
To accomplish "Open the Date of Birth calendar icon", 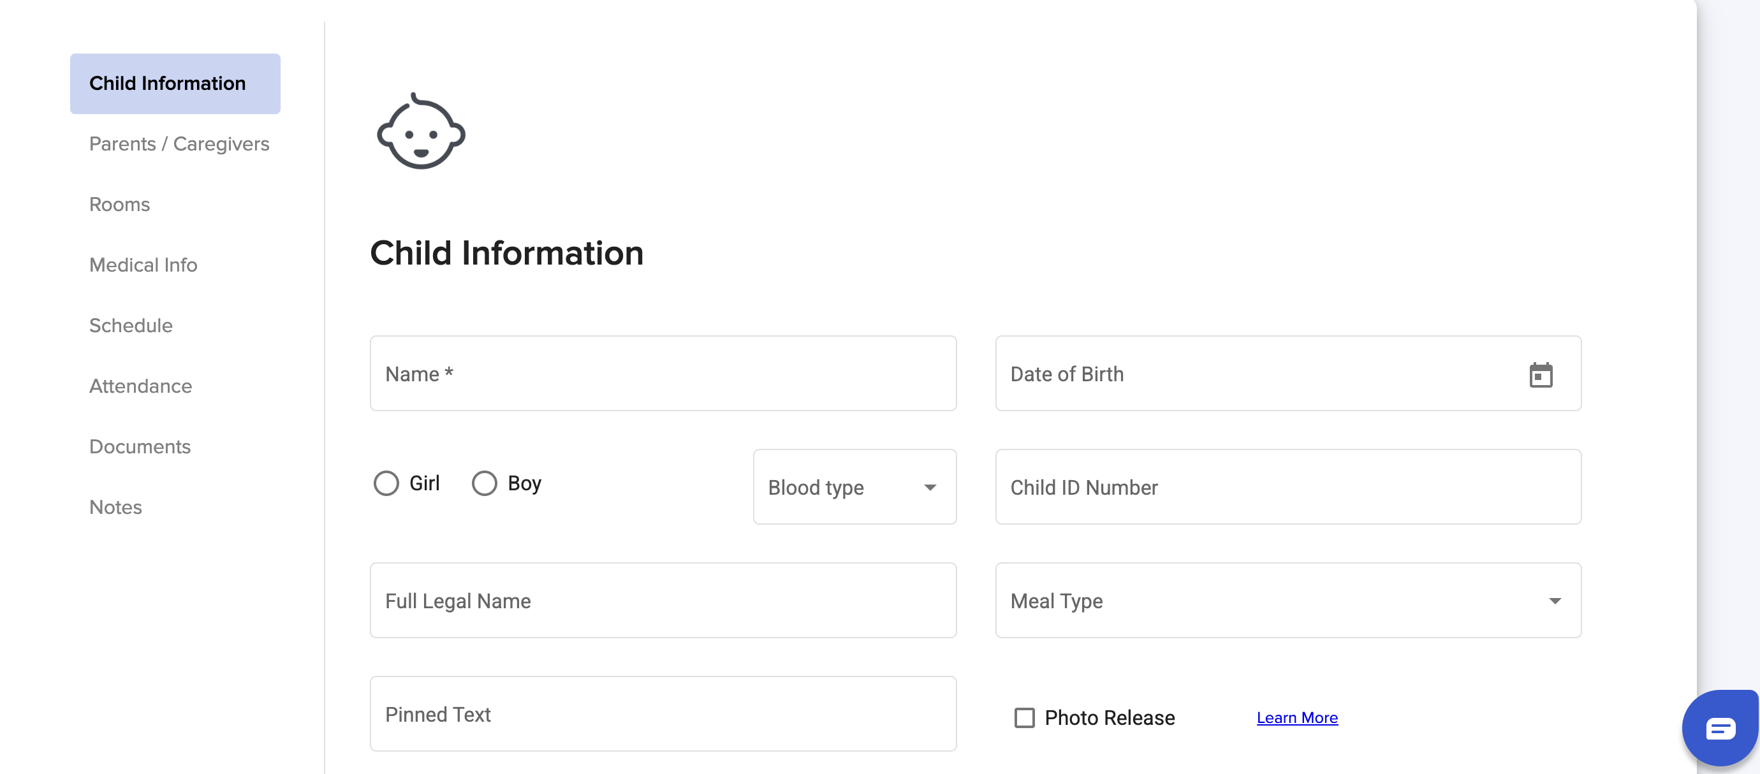I will click(x=1540, y=375).
